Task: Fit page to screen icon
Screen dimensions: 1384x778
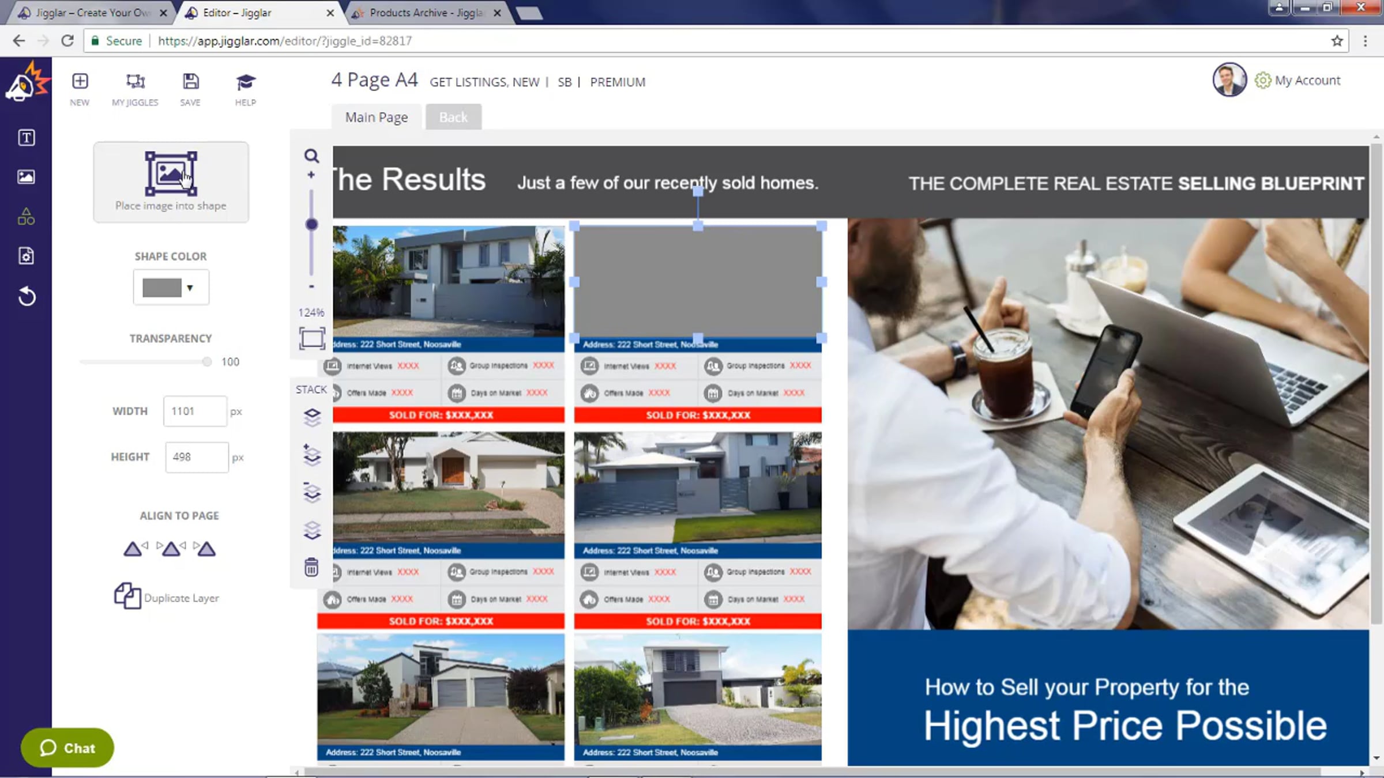Action: [x=311, y=338]
